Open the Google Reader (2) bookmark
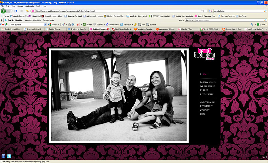 click(x=19, y=16)
